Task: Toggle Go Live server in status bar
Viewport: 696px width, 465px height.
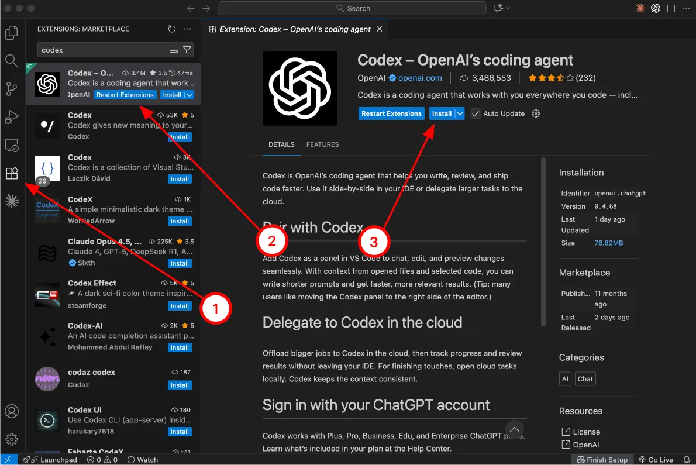Action: pyautogui.click(x=656, y=460)
